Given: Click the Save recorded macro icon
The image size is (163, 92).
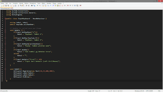Looking at the screenshot, I should (x=77, y=6).
